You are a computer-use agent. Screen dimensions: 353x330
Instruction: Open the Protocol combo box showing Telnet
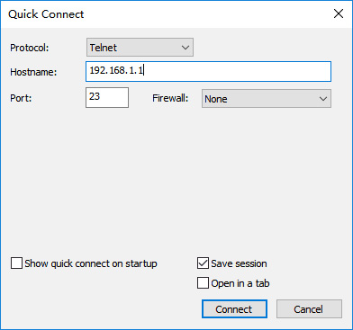tap(140, 48)
